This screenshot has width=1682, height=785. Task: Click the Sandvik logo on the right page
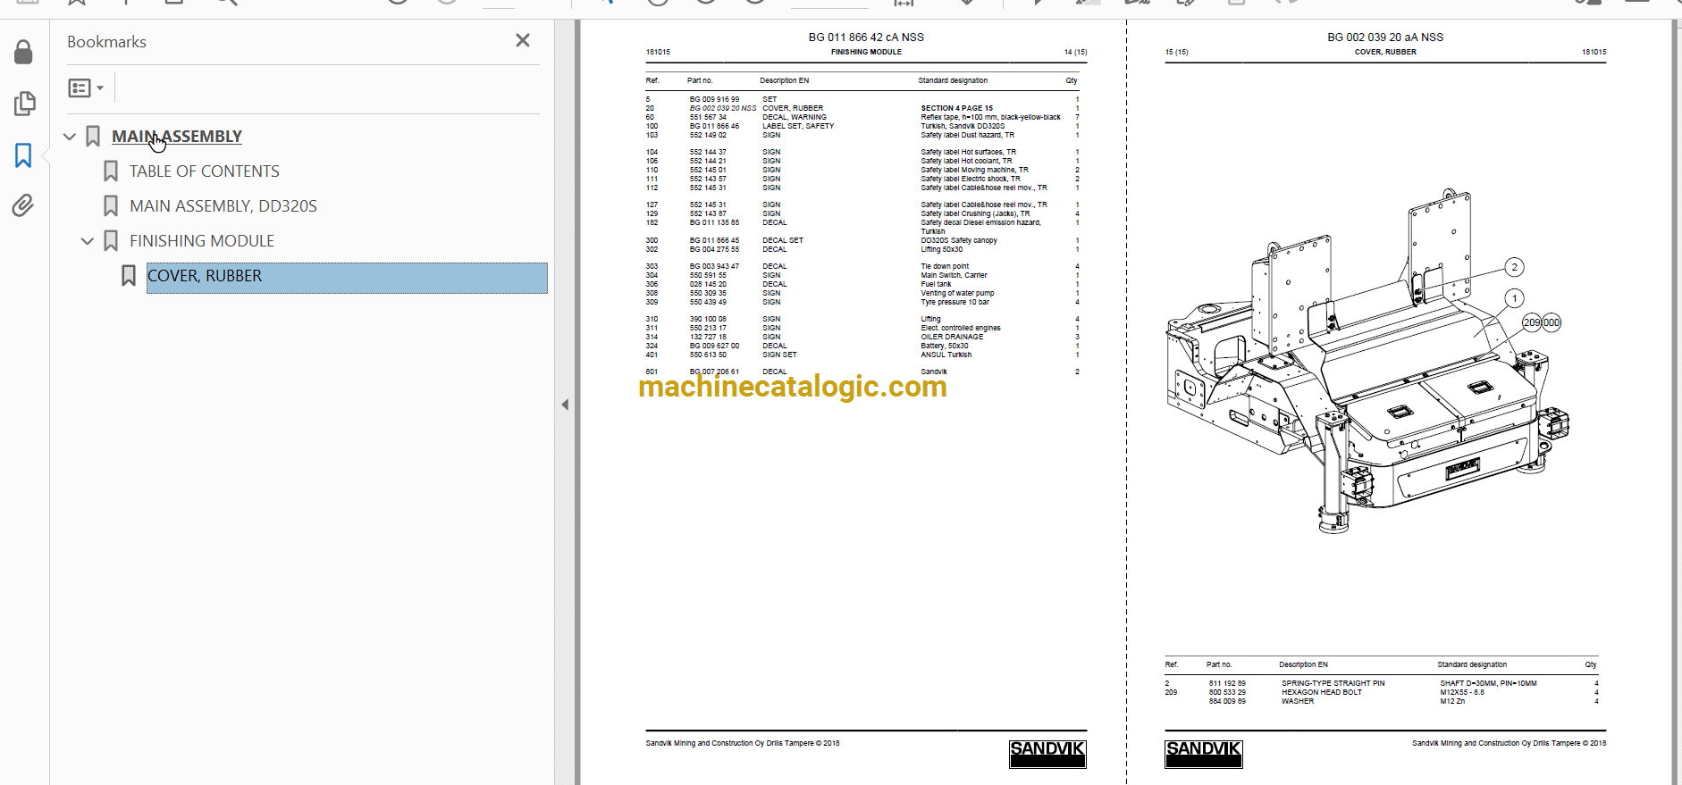(1204, 754)
